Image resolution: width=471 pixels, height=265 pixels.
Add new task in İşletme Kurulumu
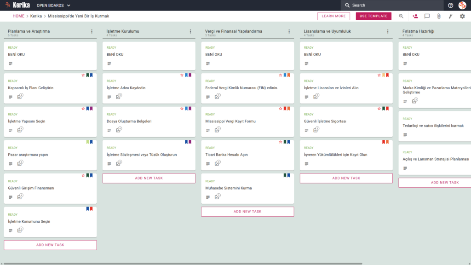coord(149,178)
